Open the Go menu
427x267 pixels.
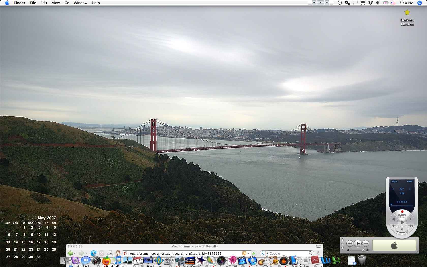pos(67,3)
